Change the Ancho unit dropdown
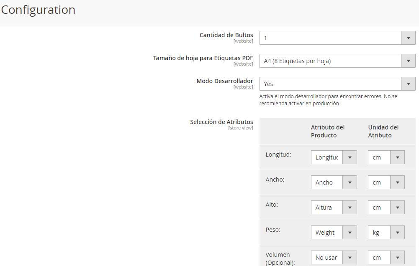The width and height of the screenshot is (419, 266). [x=386, y=182]
